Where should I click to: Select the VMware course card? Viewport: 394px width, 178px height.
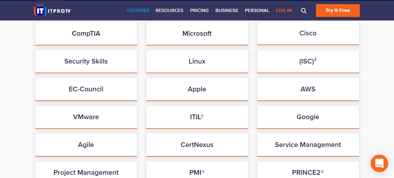pos(86,117)
